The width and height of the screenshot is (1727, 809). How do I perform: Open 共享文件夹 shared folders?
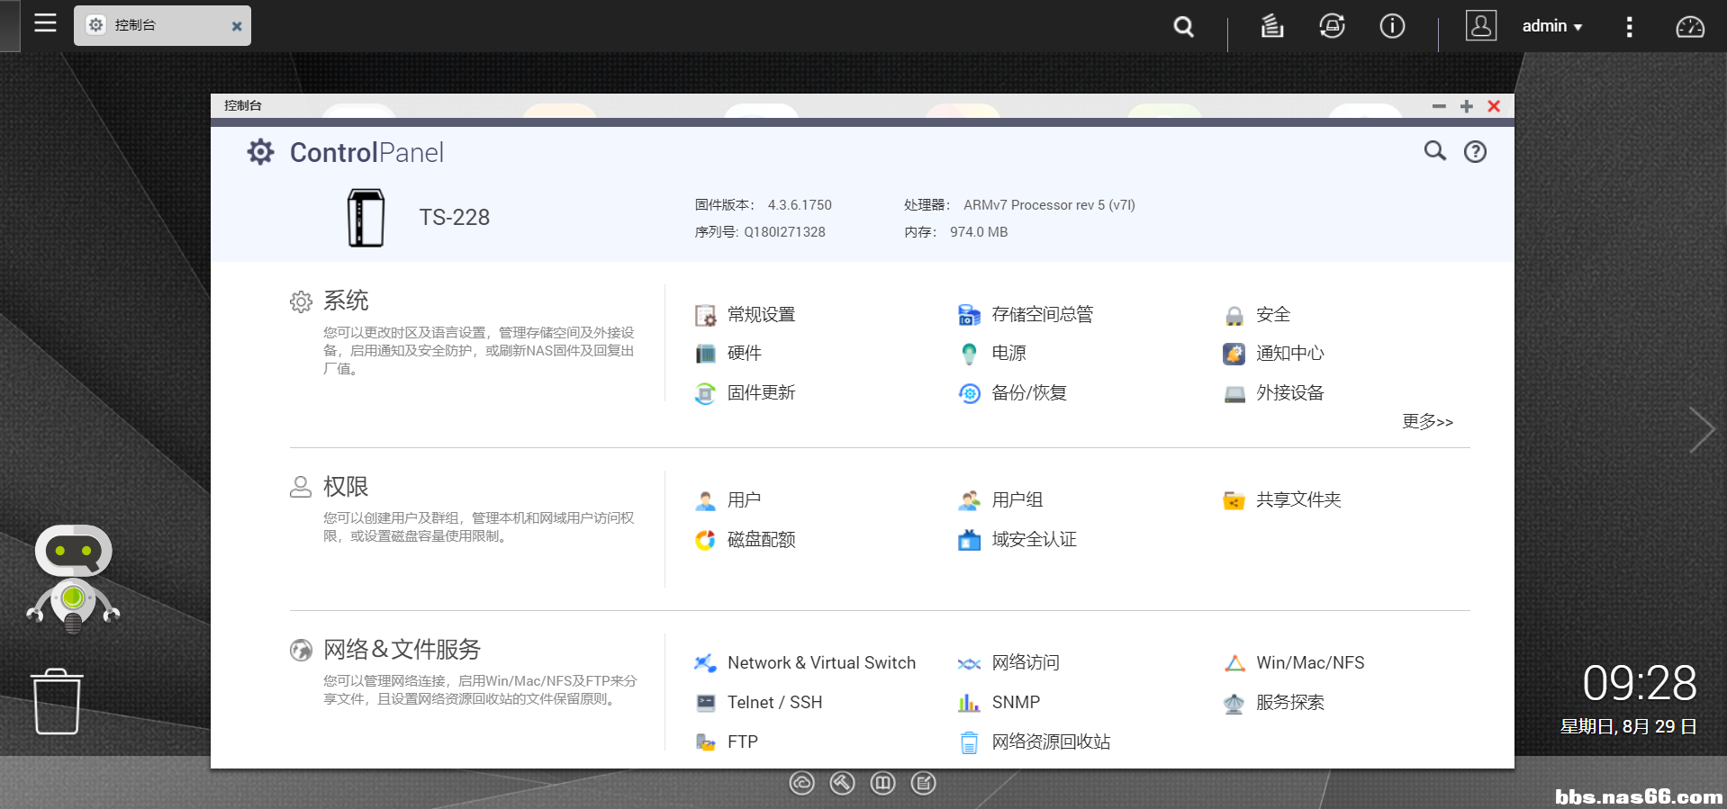[x=1298, y=500]
